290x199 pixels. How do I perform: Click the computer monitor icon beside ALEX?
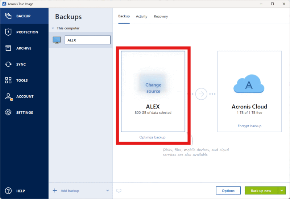57,40
